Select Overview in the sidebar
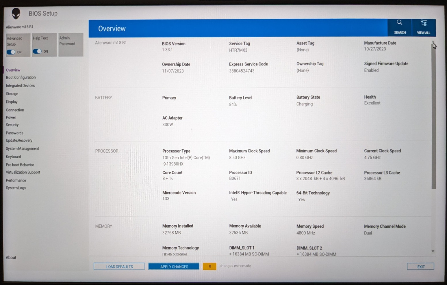 pos(13,70)
